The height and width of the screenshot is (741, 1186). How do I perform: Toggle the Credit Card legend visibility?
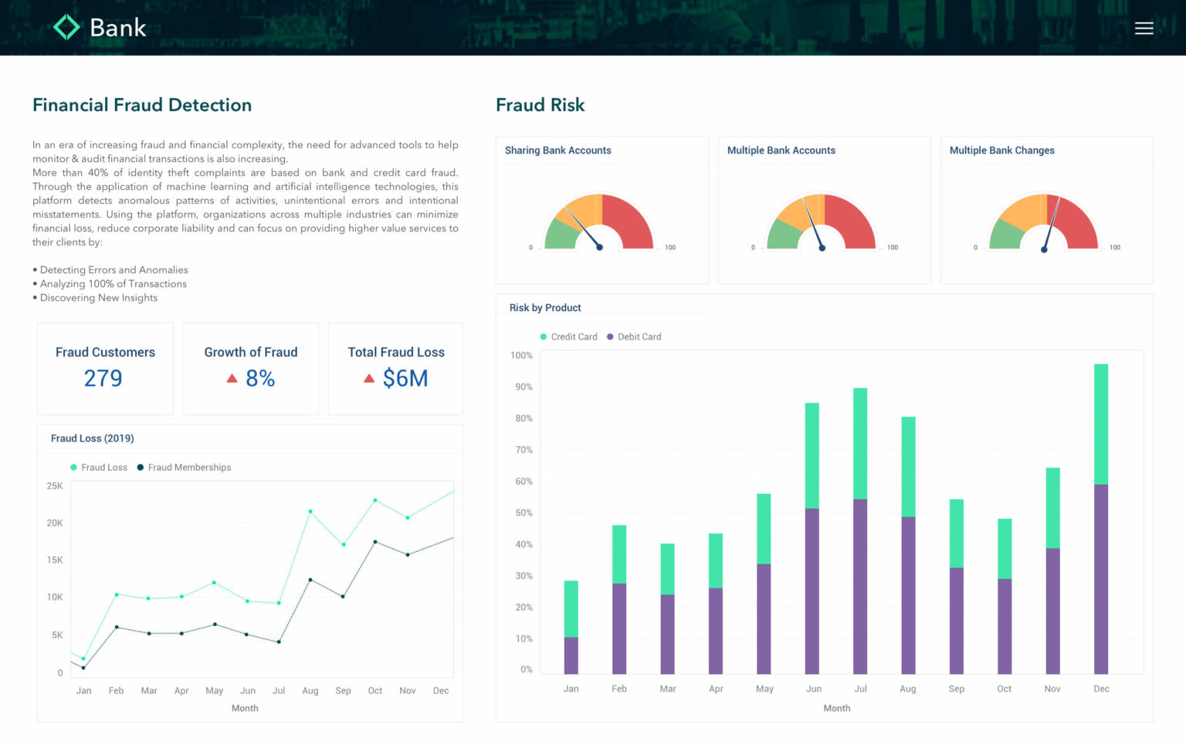click(x=569, y=337)
